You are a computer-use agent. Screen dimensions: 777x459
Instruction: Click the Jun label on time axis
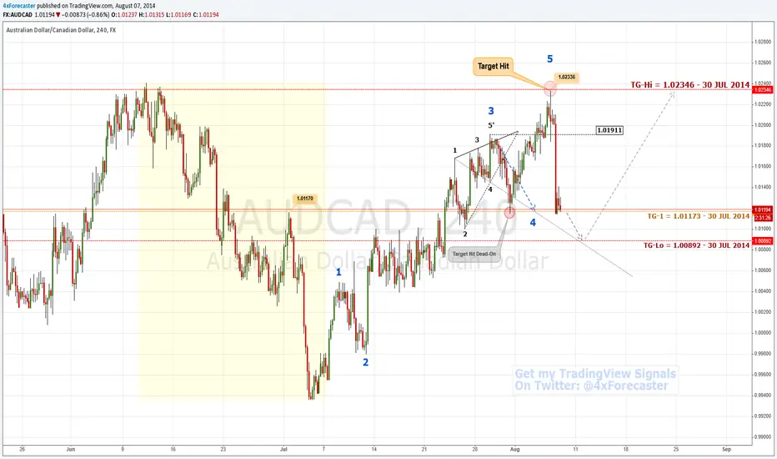click(70, 449)
